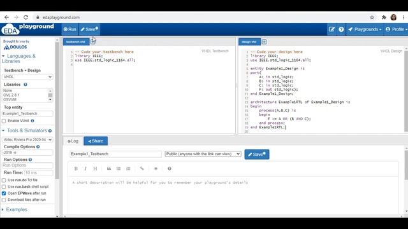408x229 pixels.
Task: Select OVL 2.8.1 in the Libraries list
Action: [x=11, y=95]
